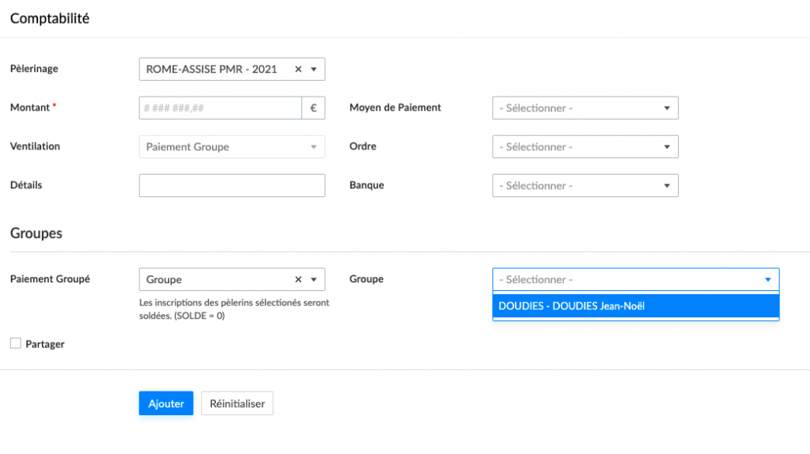Viewport: 810px width, 454px height.
Task: Click the Ventilation dropdown arrow
Action: [314, 147]
